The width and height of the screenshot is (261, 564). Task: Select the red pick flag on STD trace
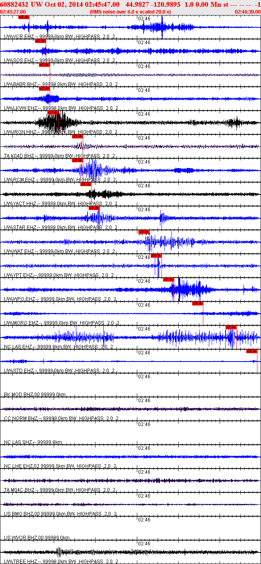(x=252, y=351)
